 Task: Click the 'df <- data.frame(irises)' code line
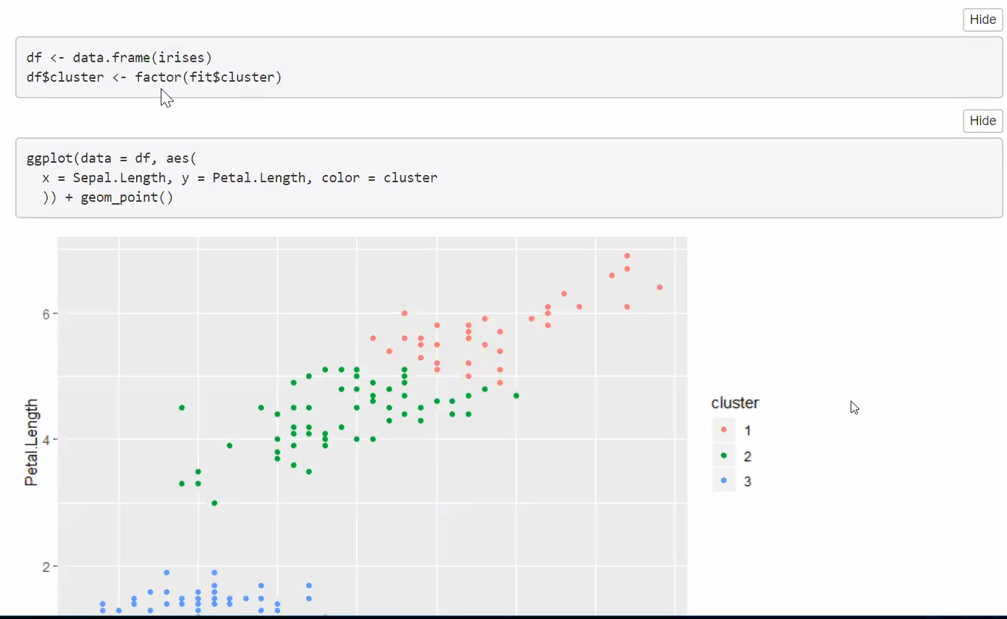[119, 57]
